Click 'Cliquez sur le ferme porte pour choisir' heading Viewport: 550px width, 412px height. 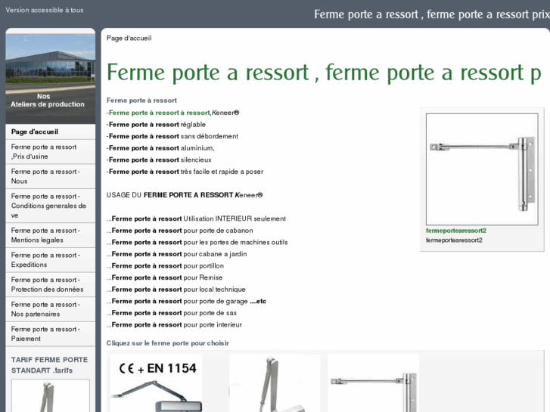point(168,343)
